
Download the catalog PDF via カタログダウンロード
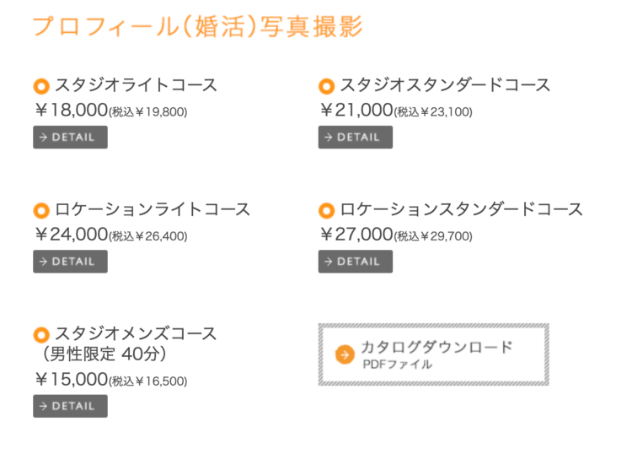coord(434,354)
